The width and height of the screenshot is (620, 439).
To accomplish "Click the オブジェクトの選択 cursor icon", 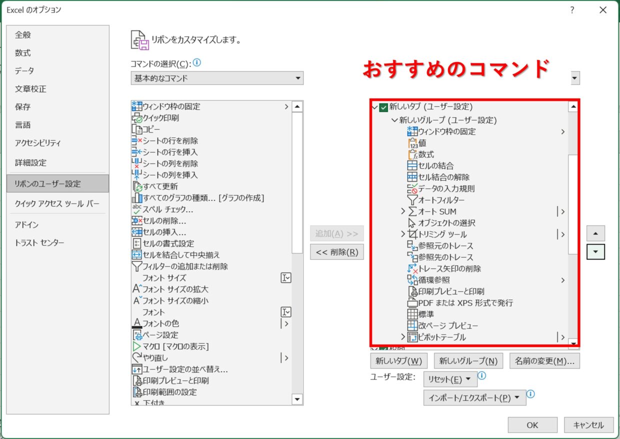I will [x=412, y=223].
